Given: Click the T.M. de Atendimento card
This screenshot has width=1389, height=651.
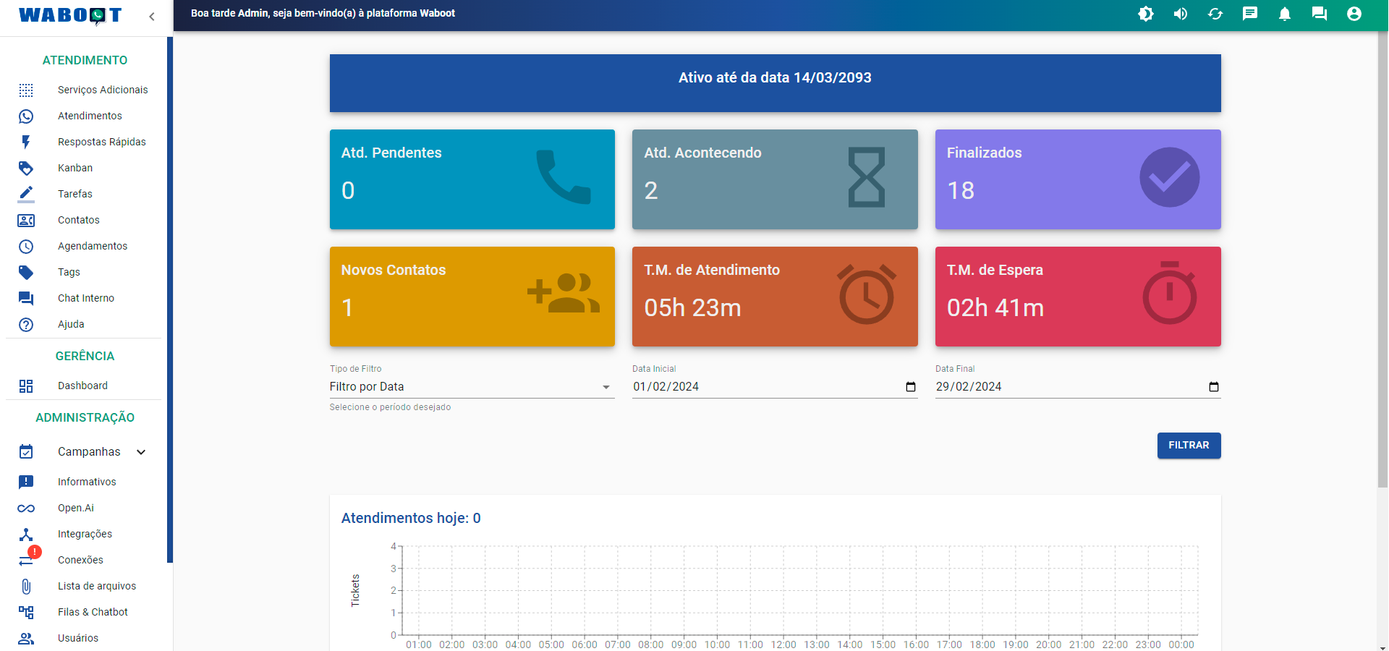Looking at the screenshot, I should (775, 297).
